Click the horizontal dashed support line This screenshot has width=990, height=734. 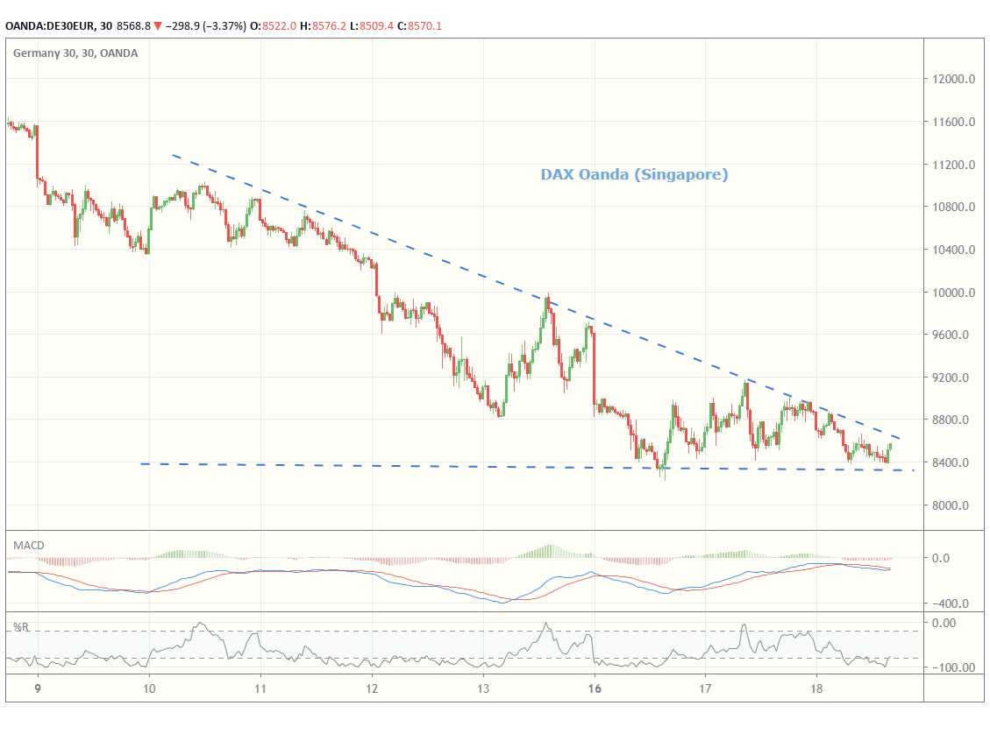[x=527, y=467]
